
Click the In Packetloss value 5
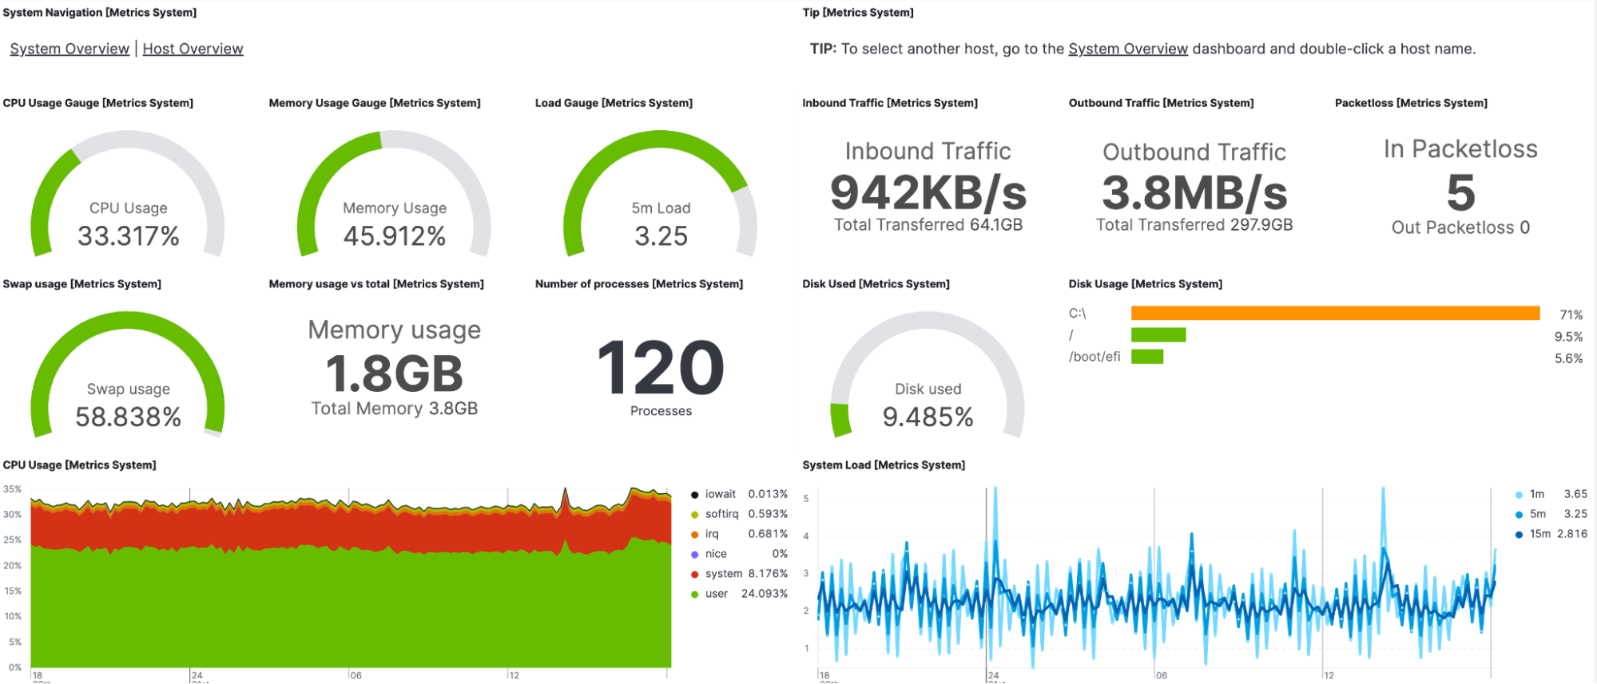coord(1460,193)
